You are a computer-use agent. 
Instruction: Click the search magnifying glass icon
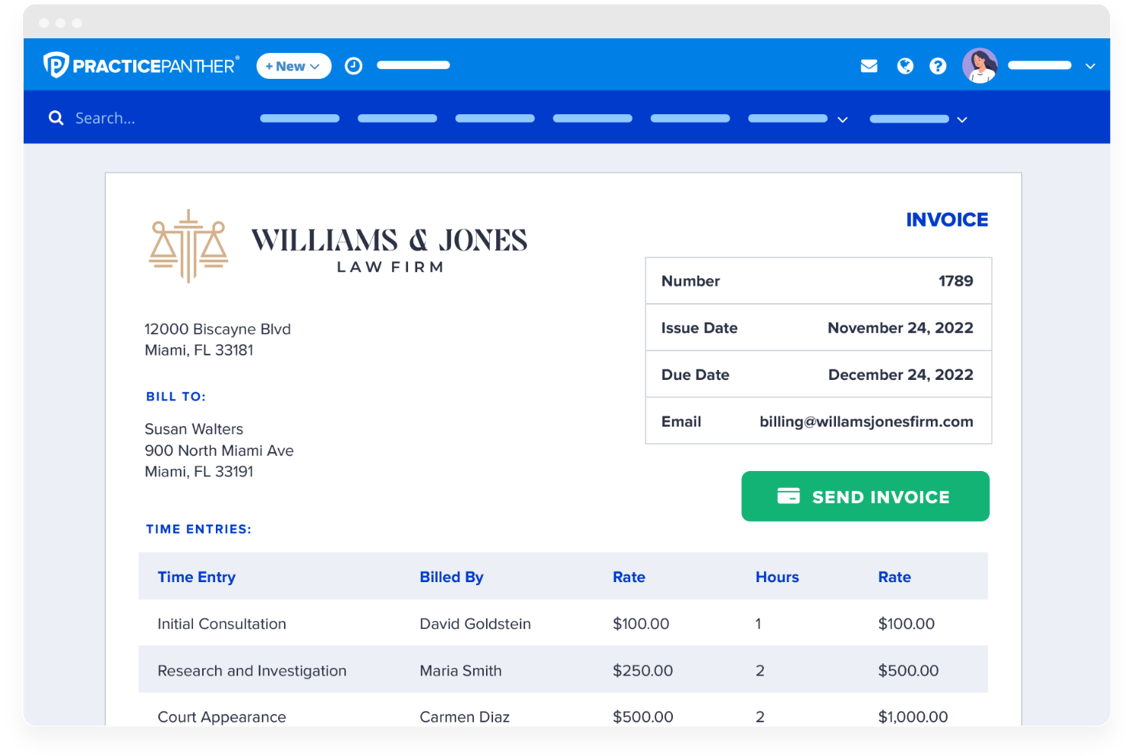(x=55, y=117)
